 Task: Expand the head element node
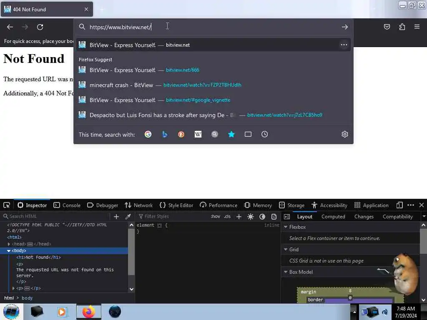point(9,244)
